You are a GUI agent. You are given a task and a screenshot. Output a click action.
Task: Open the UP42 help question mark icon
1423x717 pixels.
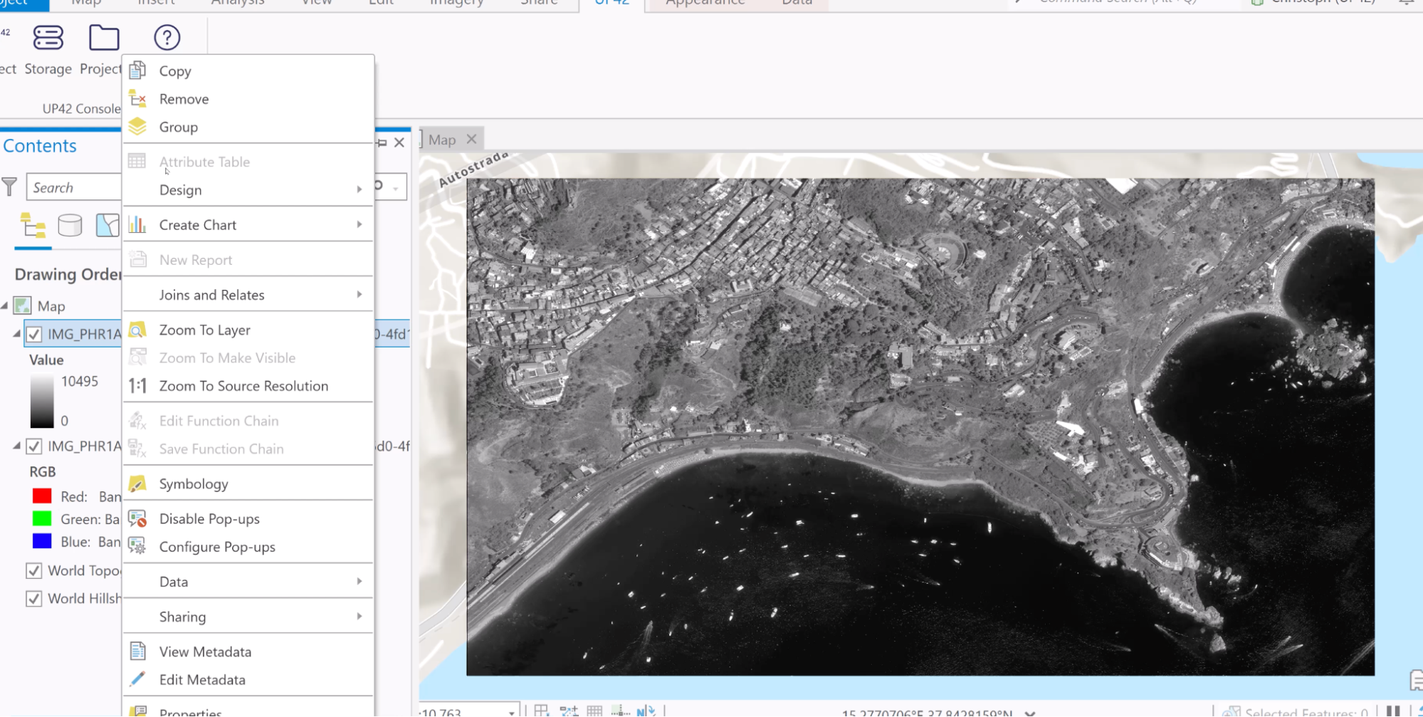167,38
